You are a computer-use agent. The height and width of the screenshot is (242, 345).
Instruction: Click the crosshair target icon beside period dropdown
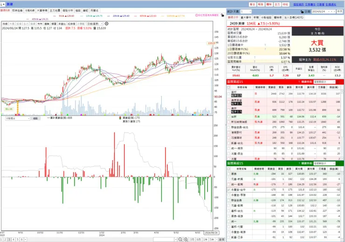(106, 23)
